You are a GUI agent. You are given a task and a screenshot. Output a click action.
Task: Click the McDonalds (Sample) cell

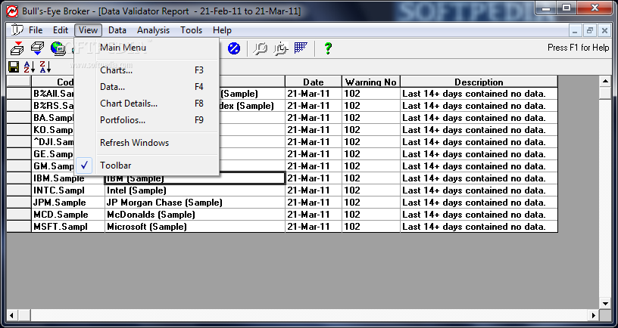(195, 215)
